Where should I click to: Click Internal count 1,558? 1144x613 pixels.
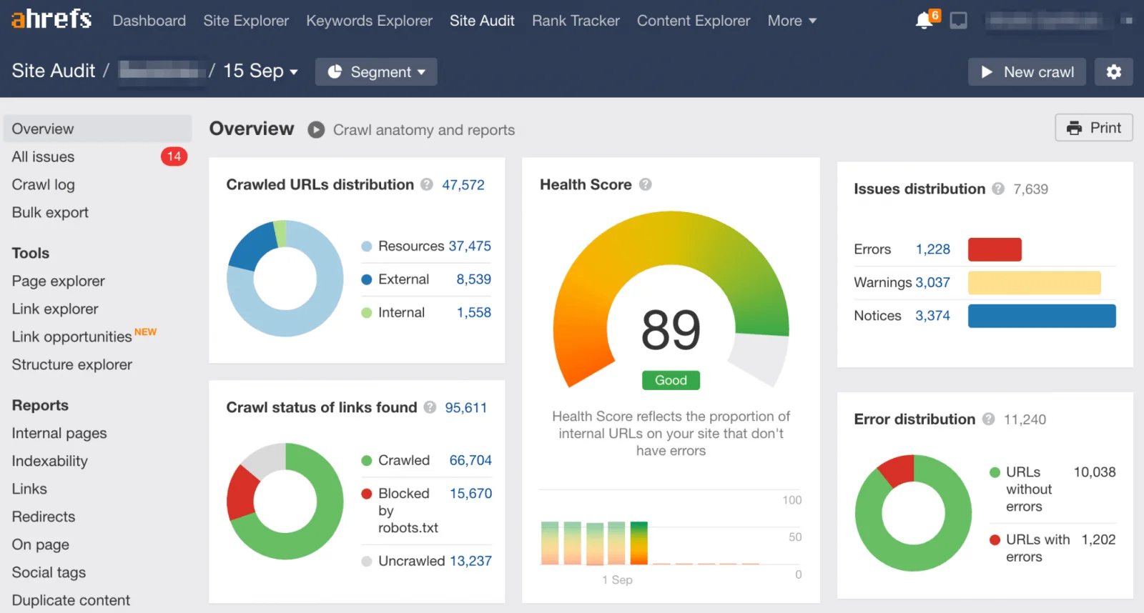point(474,312)
